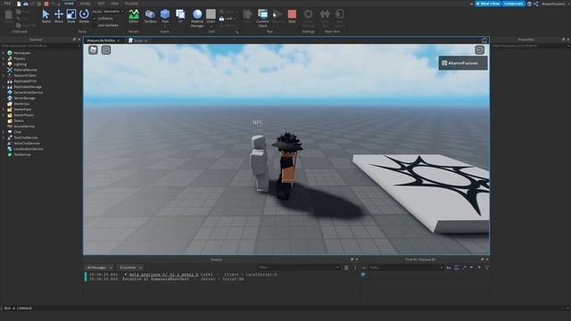Open the chat button in viewport

click(x=106, y=50)
